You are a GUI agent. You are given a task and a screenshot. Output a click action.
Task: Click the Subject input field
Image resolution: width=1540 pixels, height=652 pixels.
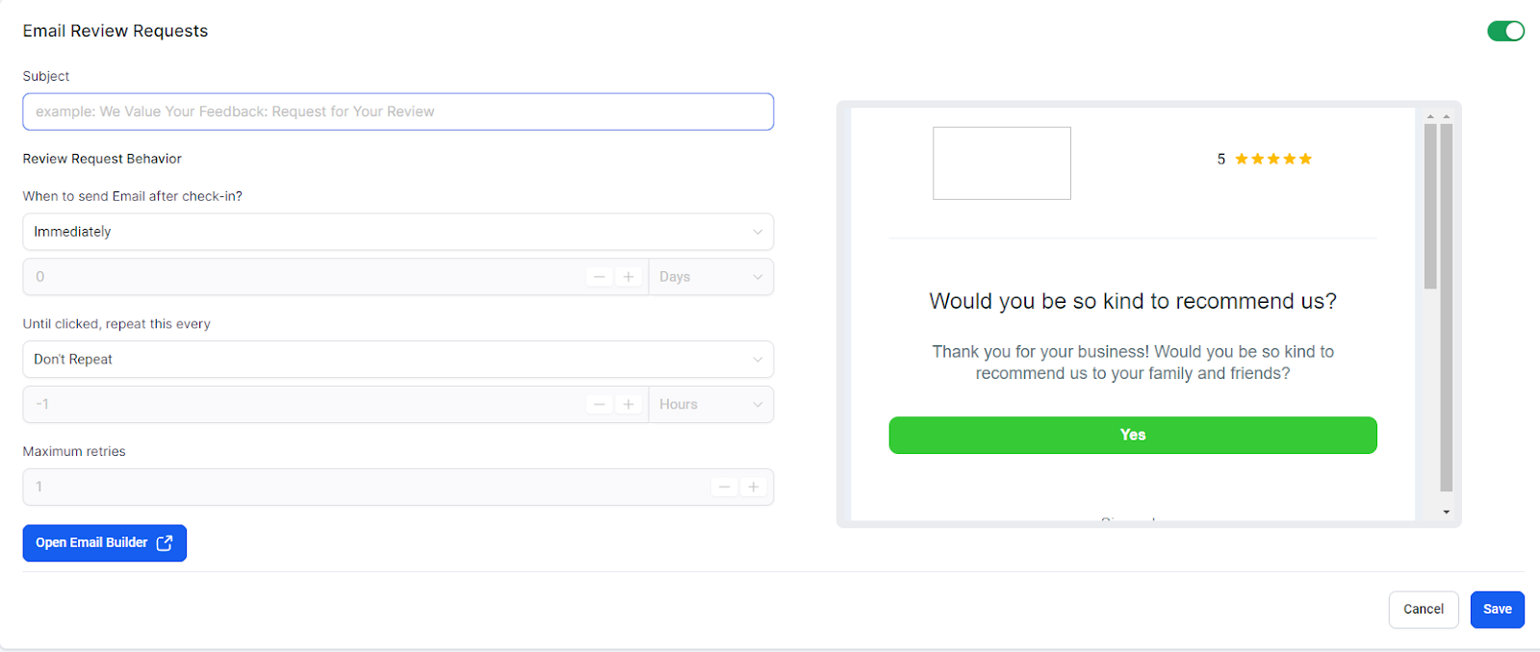[x=398, y=112]
